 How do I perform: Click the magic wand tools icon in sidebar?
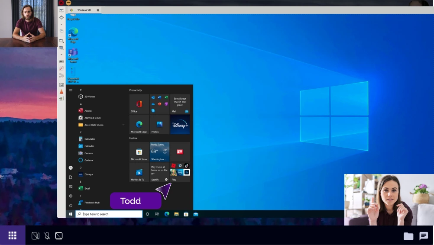click(62, 68)
